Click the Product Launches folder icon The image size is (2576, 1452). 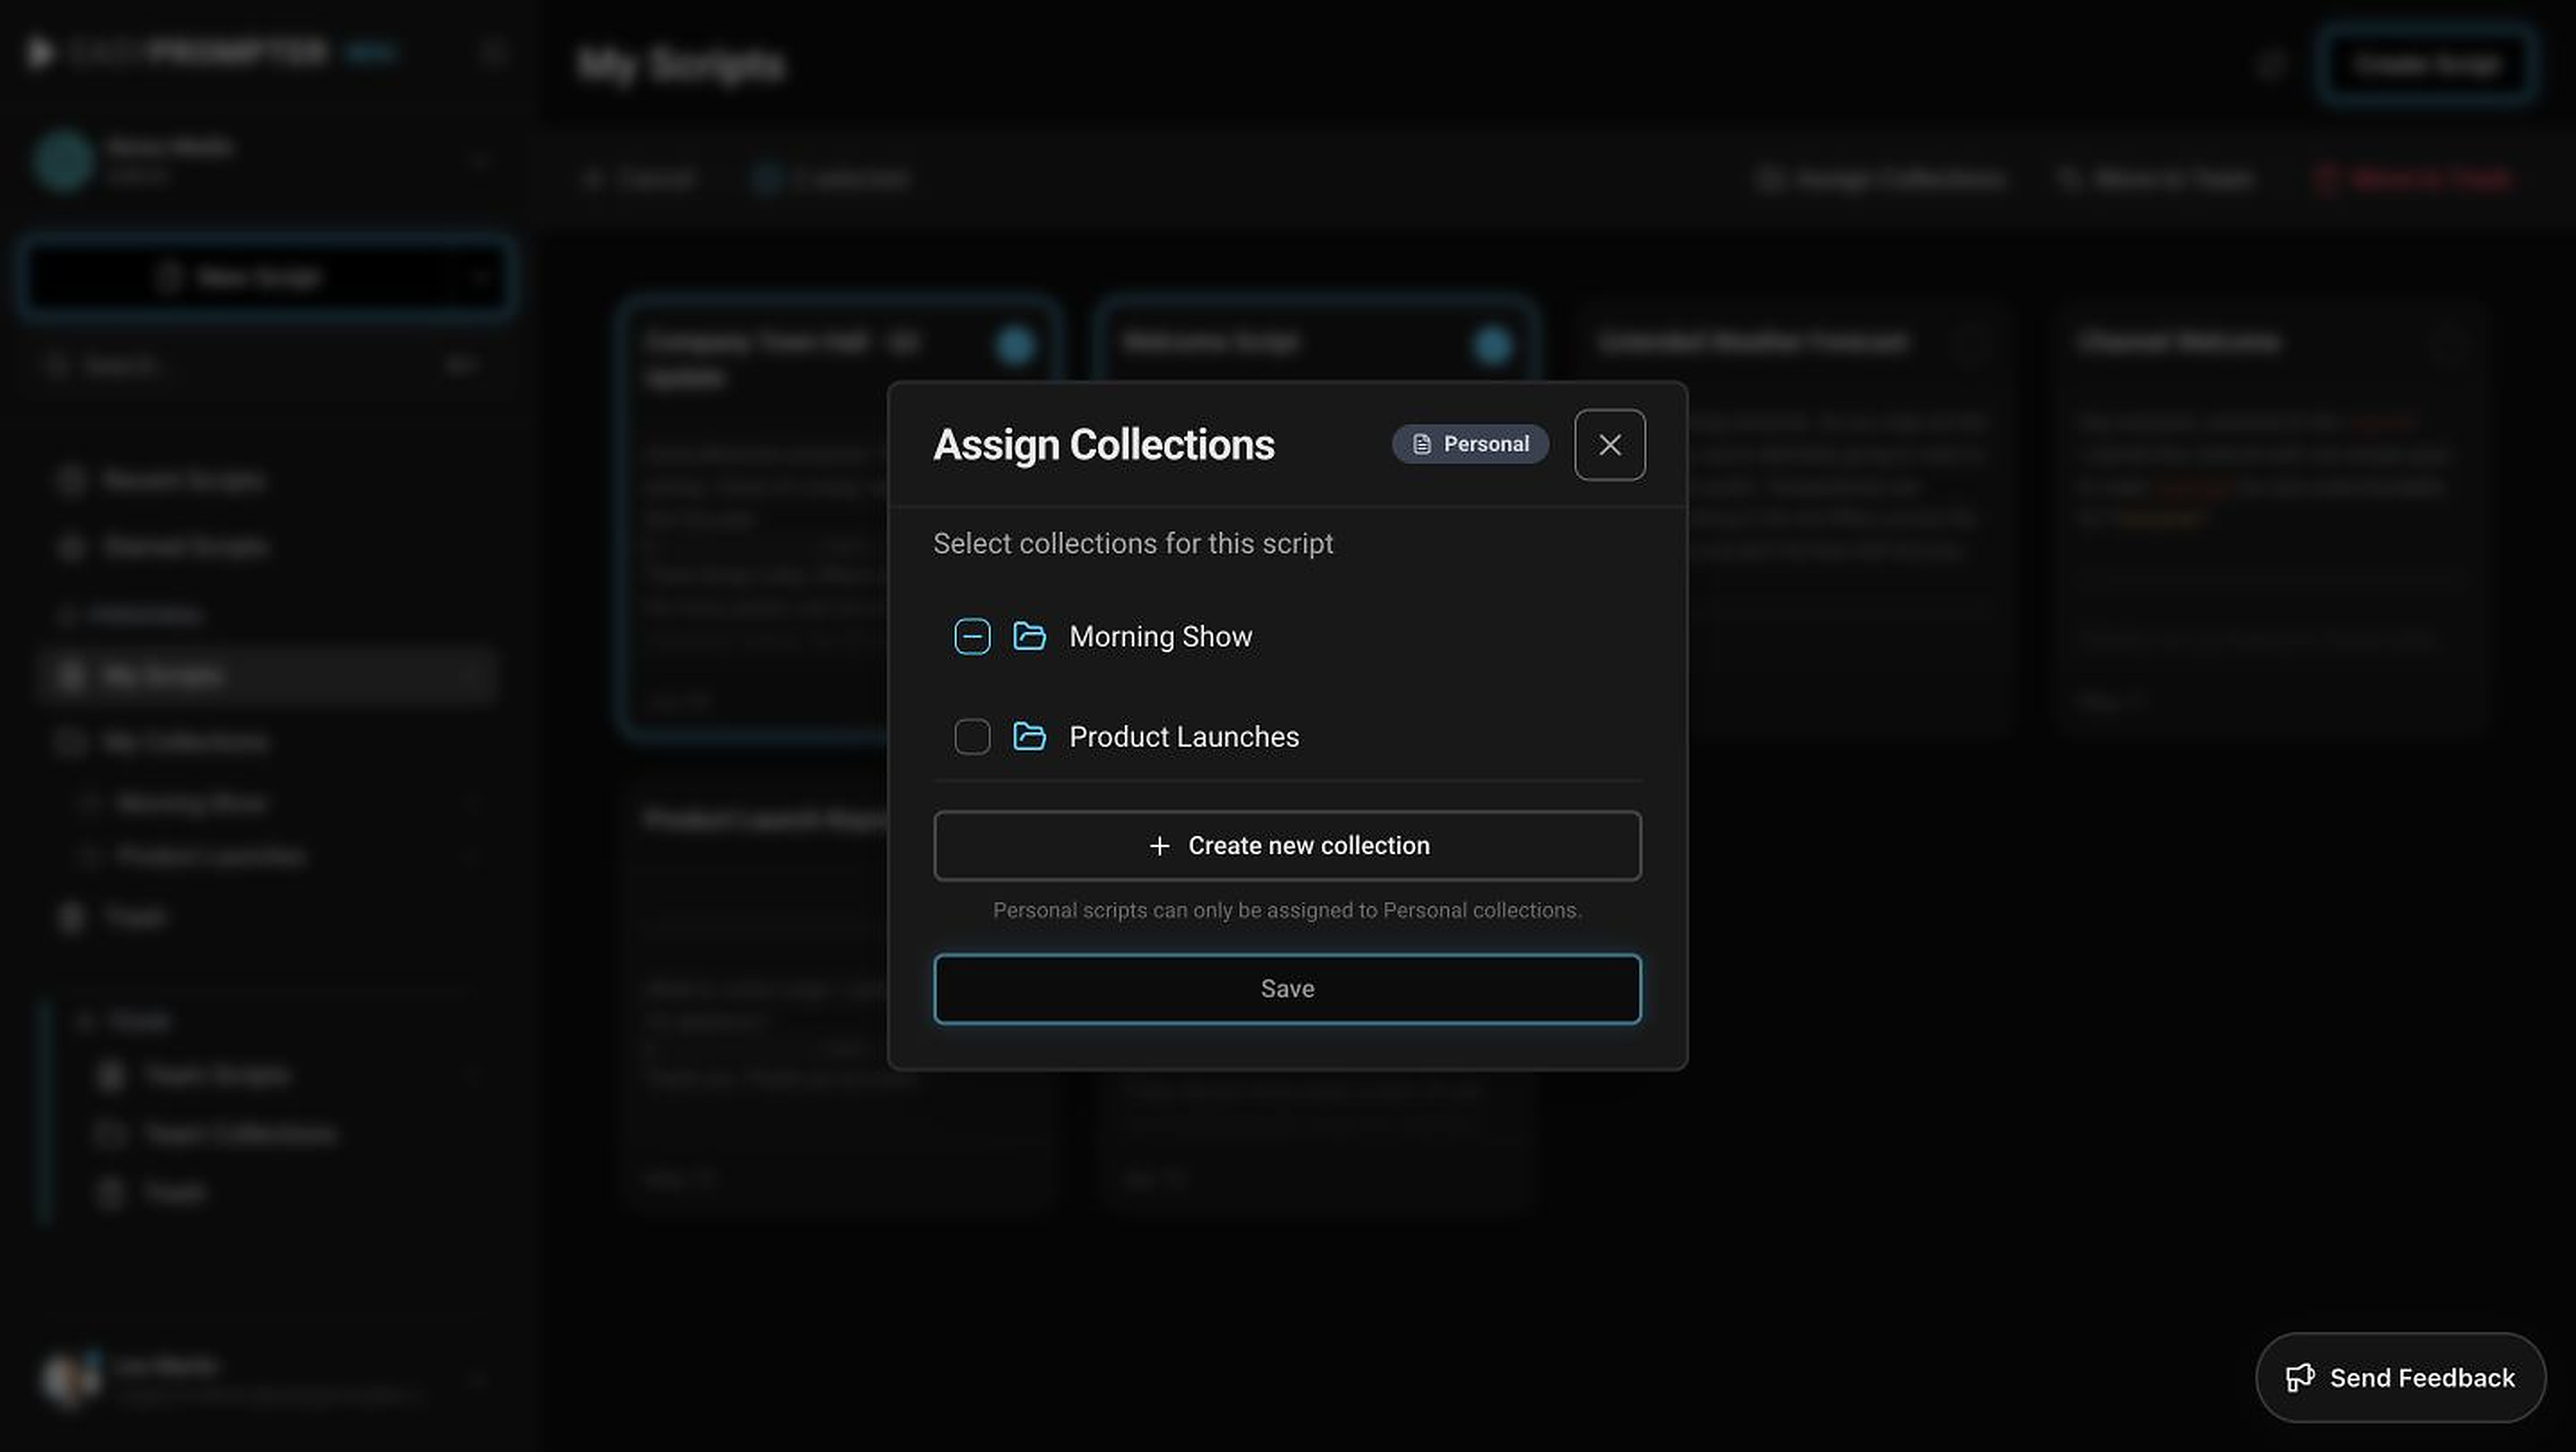pos(1029,737)
